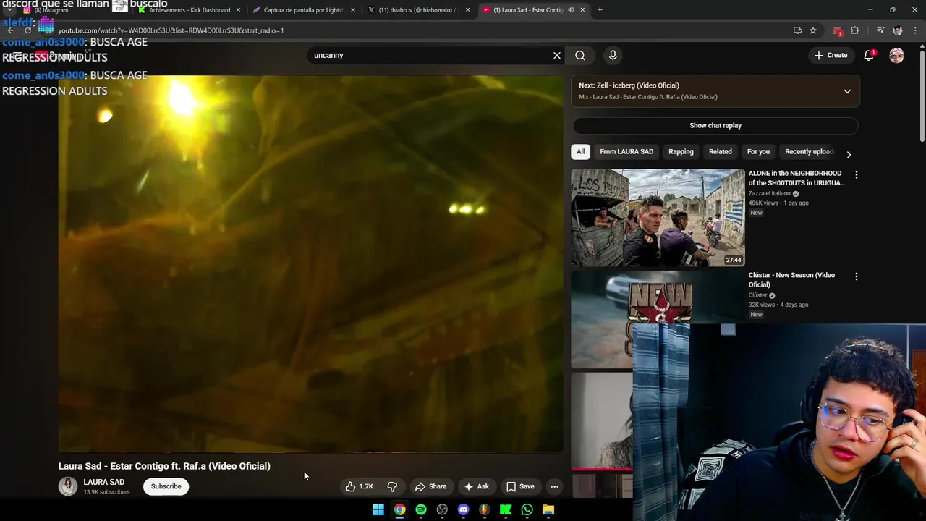Open more actions three-dot menu under video
Viewport: 926px width, 521px height.
point(554,486)
